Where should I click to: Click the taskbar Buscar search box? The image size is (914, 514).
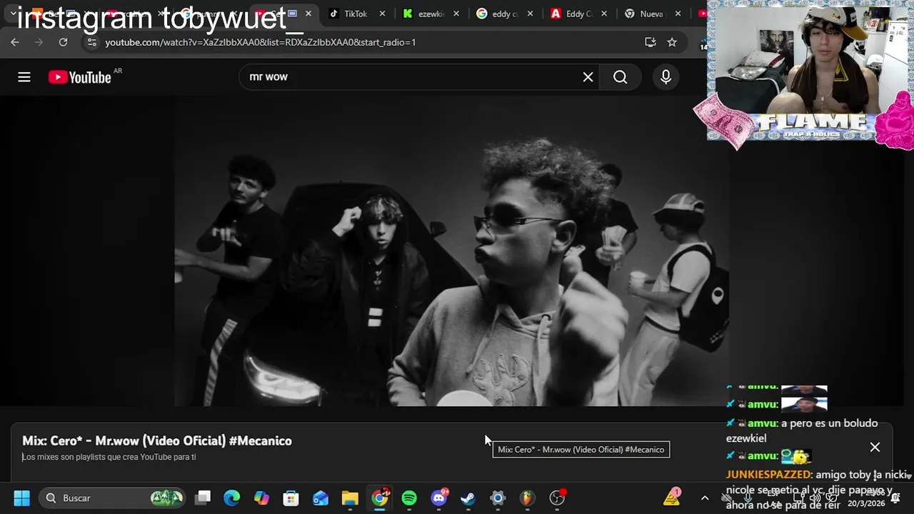113,498
